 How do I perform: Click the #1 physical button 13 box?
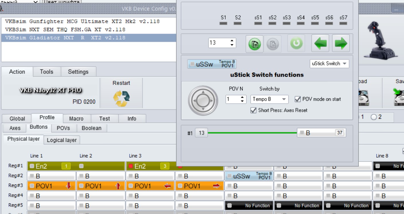click(202, 133)
